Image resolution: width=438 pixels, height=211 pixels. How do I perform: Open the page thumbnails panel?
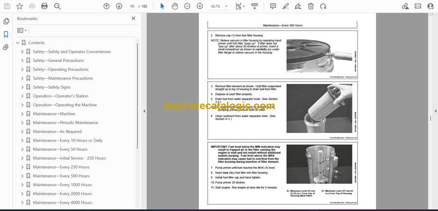pyautogui.click(x=6, y=21)
